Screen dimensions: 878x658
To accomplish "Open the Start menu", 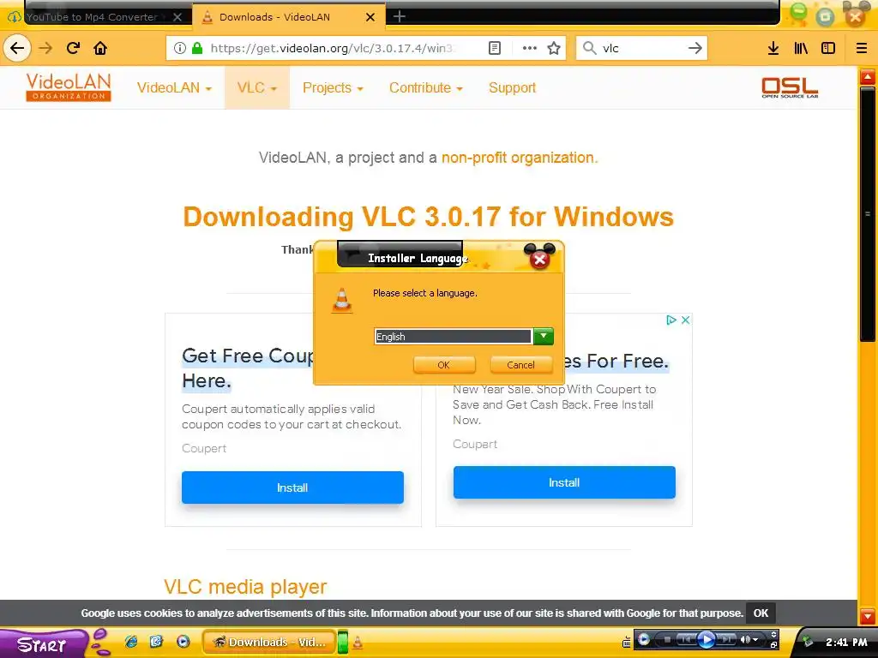I will click(42, 644).
